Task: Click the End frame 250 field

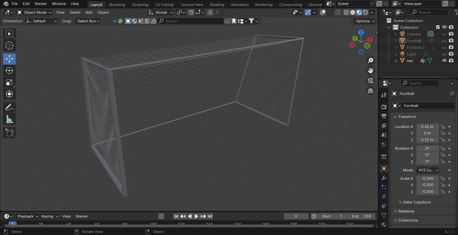Action: 361,216
